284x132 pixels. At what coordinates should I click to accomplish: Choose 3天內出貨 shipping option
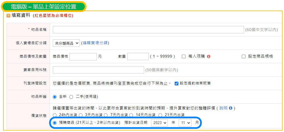point(81,115)
